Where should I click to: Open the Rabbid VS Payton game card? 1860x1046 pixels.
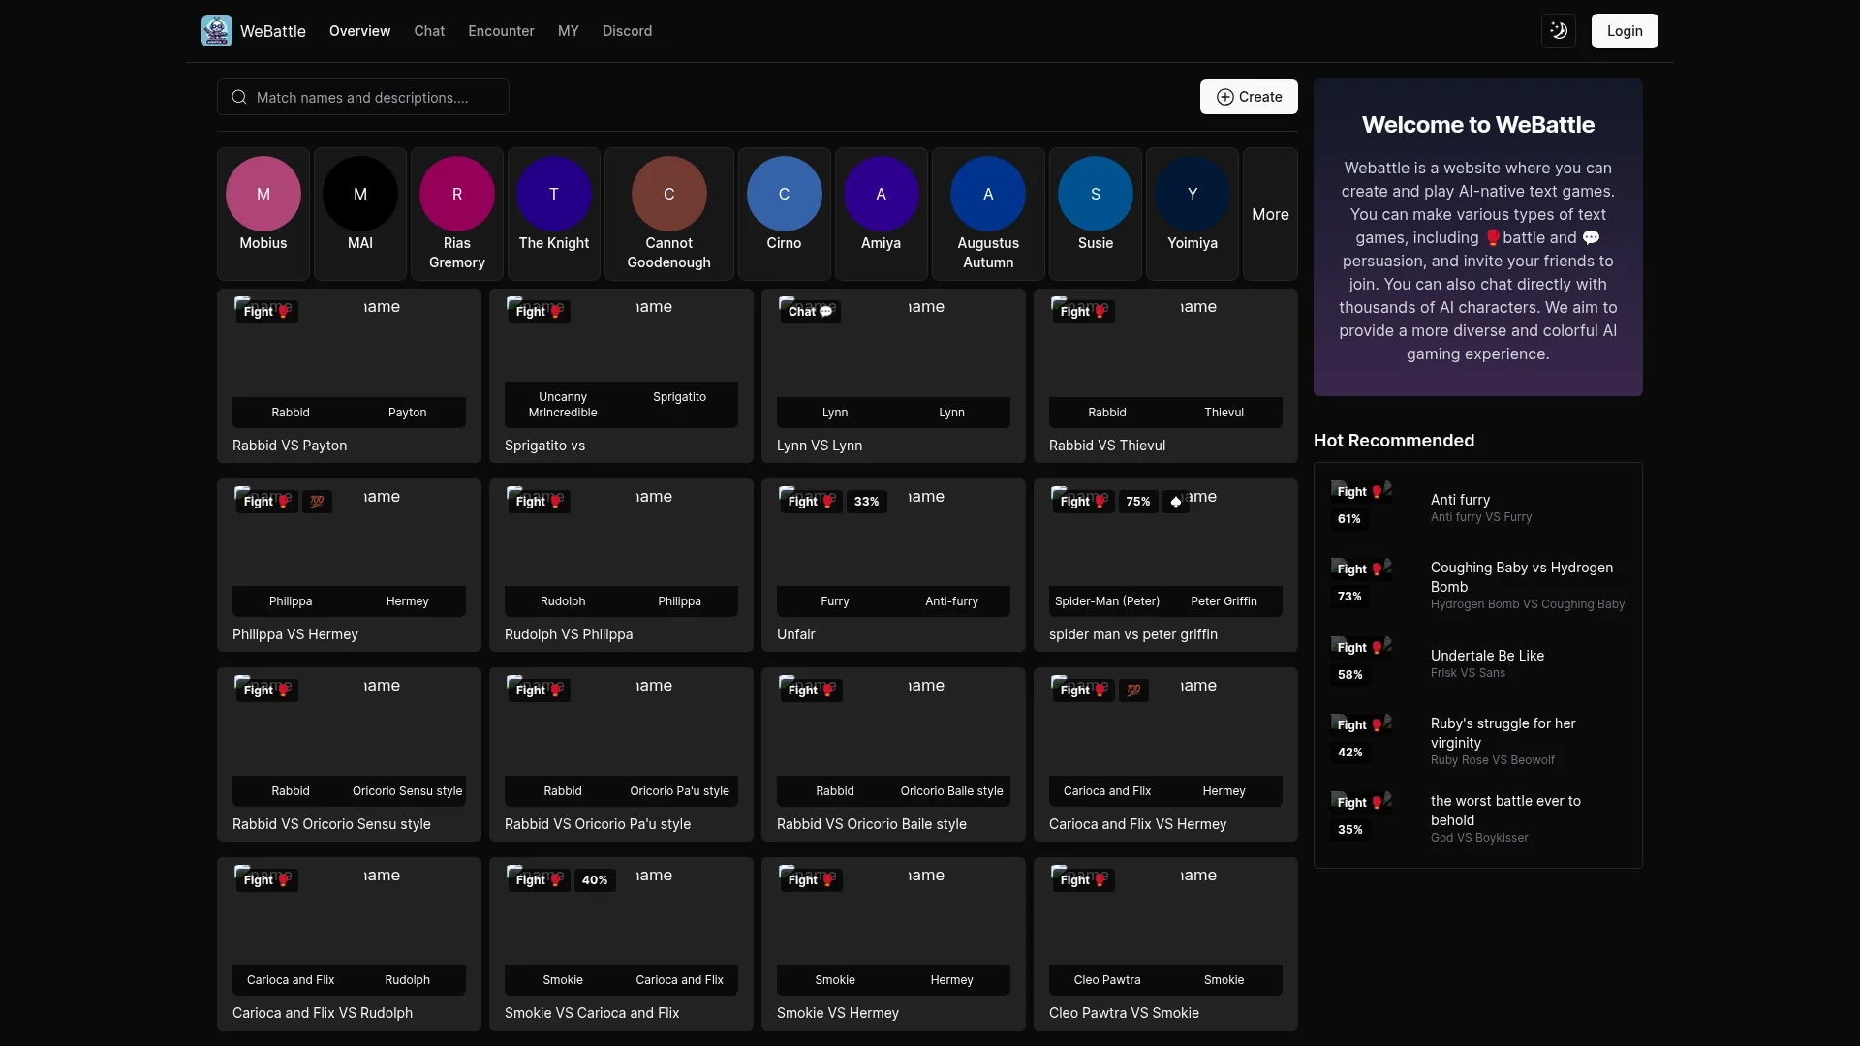click(349, 376)
